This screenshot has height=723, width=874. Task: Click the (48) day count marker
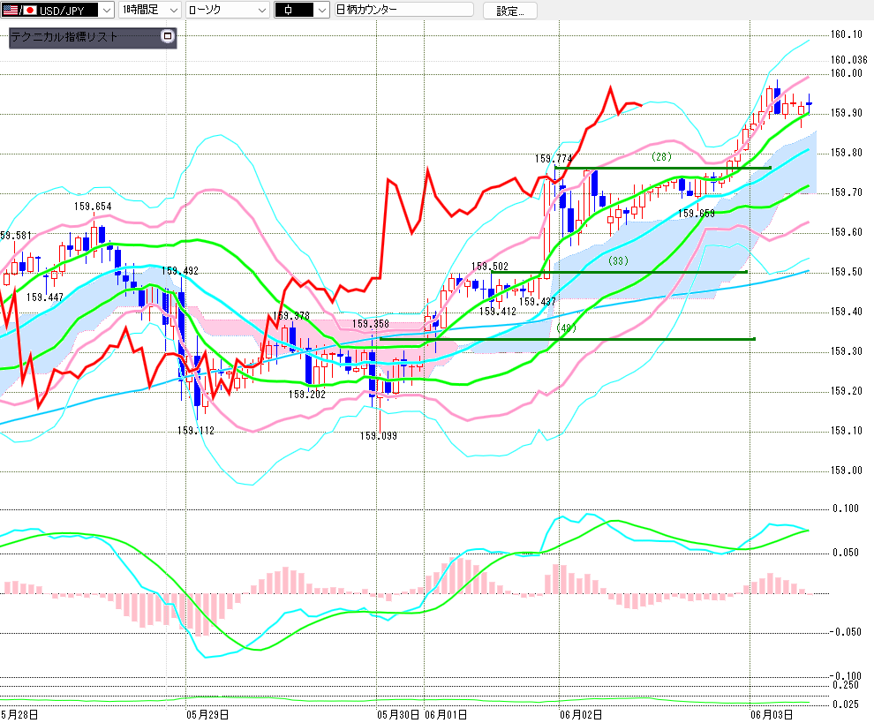[566, 328]
